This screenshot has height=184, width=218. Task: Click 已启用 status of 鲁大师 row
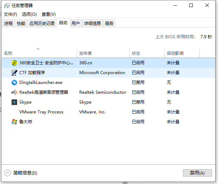click(138, 122)
